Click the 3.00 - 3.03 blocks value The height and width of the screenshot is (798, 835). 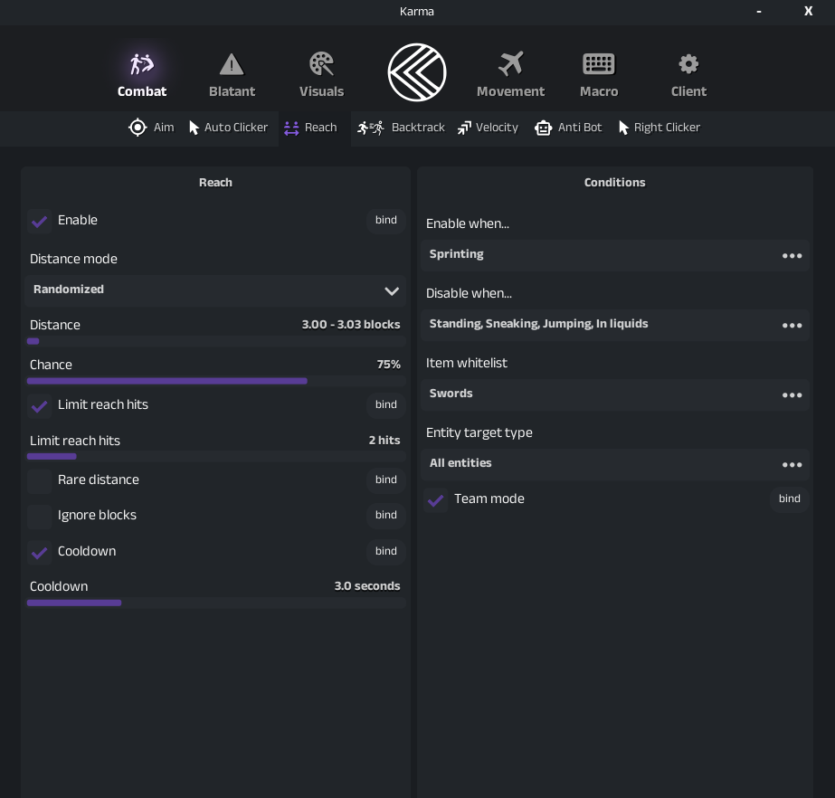pos(351,325)
